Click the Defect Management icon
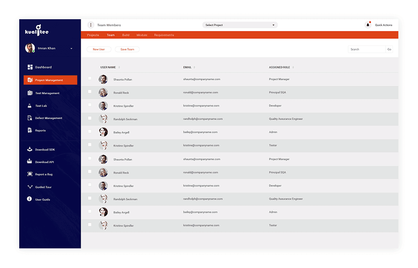Screen dimensions: 418x268 click(30, 118)
